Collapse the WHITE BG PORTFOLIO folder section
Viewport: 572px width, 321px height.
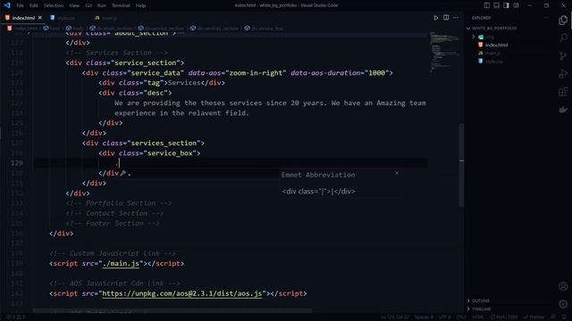492,28
